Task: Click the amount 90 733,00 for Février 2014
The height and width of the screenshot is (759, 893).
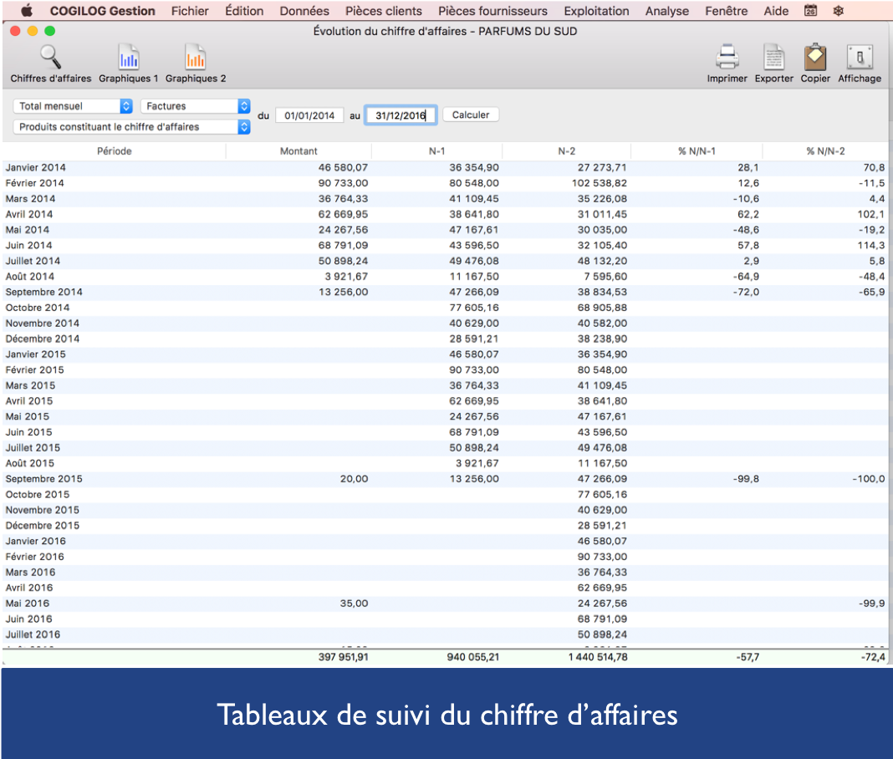Action: 343,183
